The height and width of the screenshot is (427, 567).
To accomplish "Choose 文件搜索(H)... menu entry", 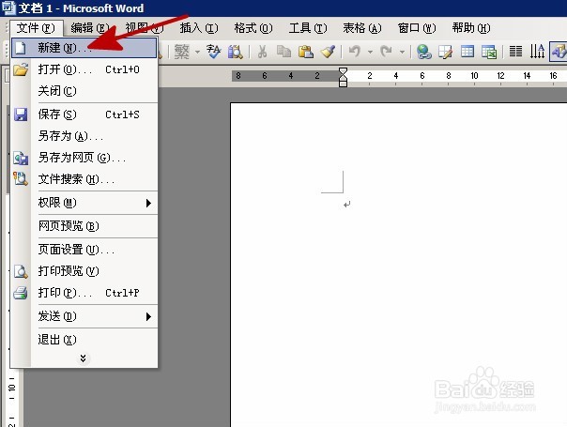I will click(84, 179).
